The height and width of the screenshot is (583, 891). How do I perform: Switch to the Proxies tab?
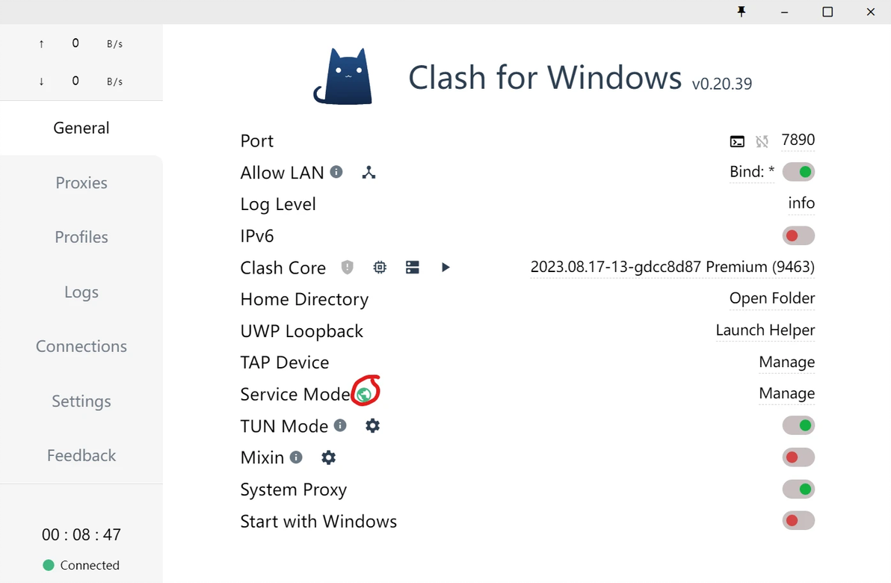click(x=81, y=183)
